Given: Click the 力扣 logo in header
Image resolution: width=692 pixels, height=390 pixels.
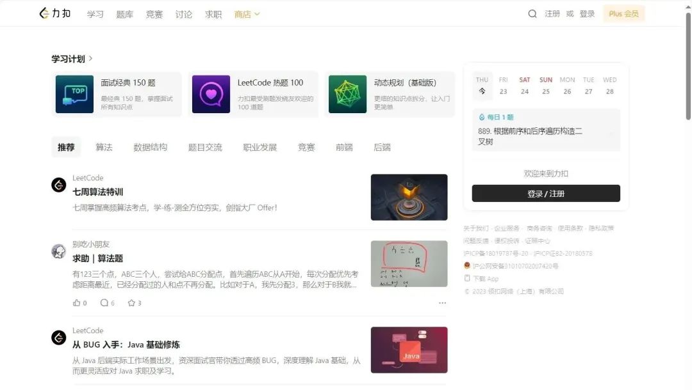Looking at the screenshot, I should (x=54, y=13).
